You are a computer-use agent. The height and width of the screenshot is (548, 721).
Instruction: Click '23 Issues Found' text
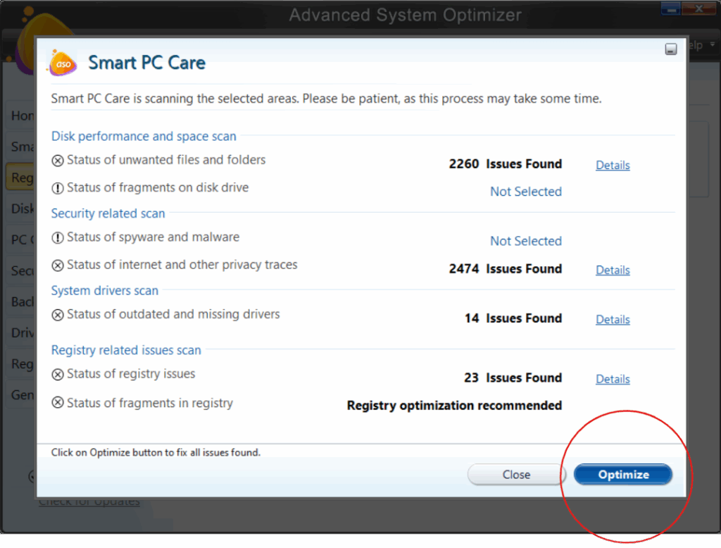[x=513, y=378]
